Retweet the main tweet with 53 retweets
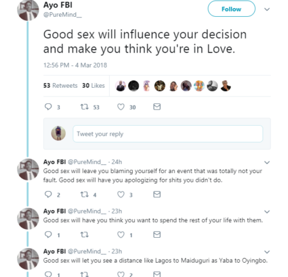 [x=85, y=107]
